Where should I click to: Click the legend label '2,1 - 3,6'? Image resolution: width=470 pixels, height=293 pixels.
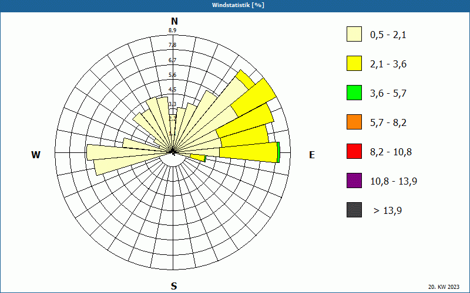click(x=388, y=64)
